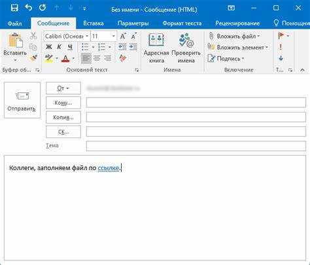The width and height of the screenshot is (310, 265).
Task: Increase the paragraph indent
Action: [x=133, y=47]
